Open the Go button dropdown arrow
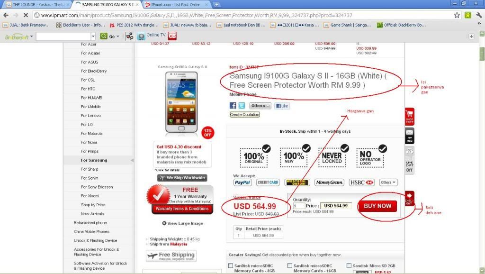The height and width of the screenshot is (274, 485). point(118,37)
